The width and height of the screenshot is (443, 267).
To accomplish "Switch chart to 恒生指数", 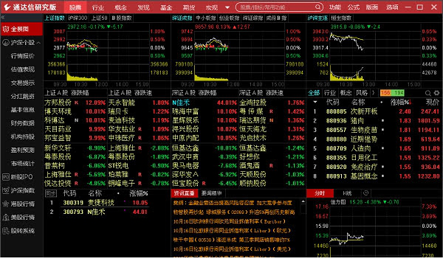I will pyautogui.click(x=341, y=18).
